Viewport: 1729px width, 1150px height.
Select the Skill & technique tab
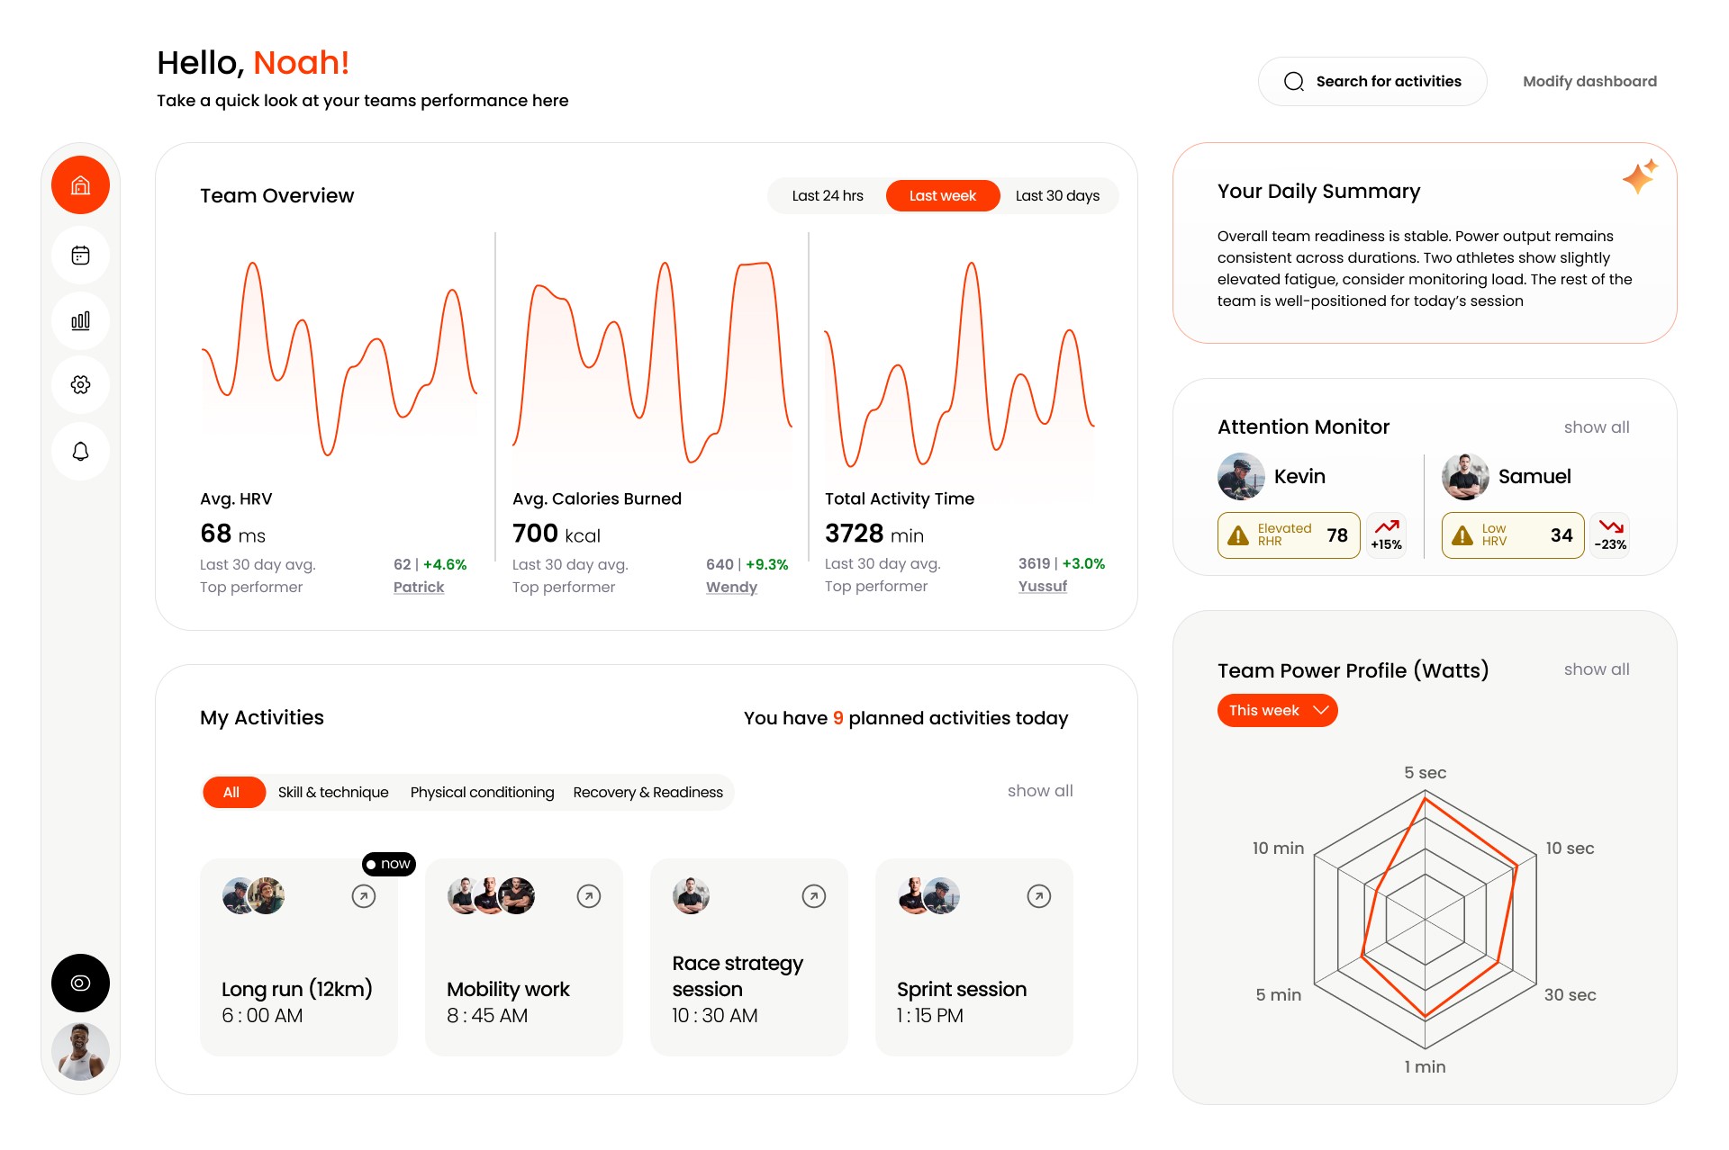pyautogui.click(x=332, y=792)
